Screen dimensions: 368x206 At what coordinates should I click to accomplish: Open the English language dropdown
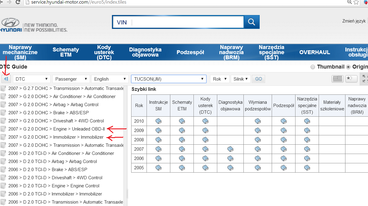coord(110,79)
